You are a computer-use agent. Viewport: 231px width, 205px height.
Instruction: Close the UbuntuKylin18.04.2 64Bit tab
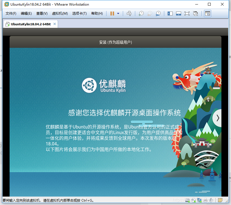coord(55,24)
